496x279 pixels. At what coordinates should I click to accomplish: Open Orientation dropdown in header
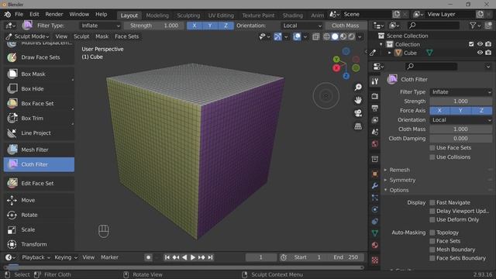(x=301, y=26)
